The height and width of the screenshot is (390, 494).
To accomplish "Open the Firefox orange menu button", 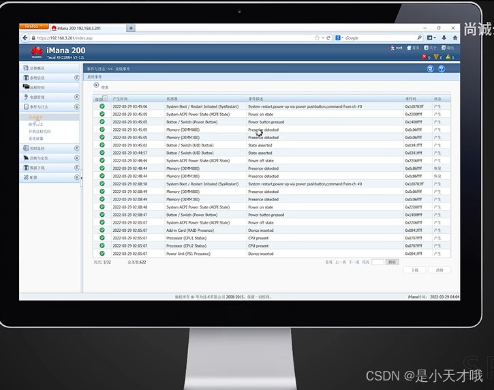I will click(x=33, y=26).
